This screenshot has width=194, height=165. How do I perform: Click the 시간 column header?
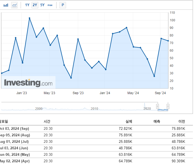pyautogui.click(x=47, y=122)
